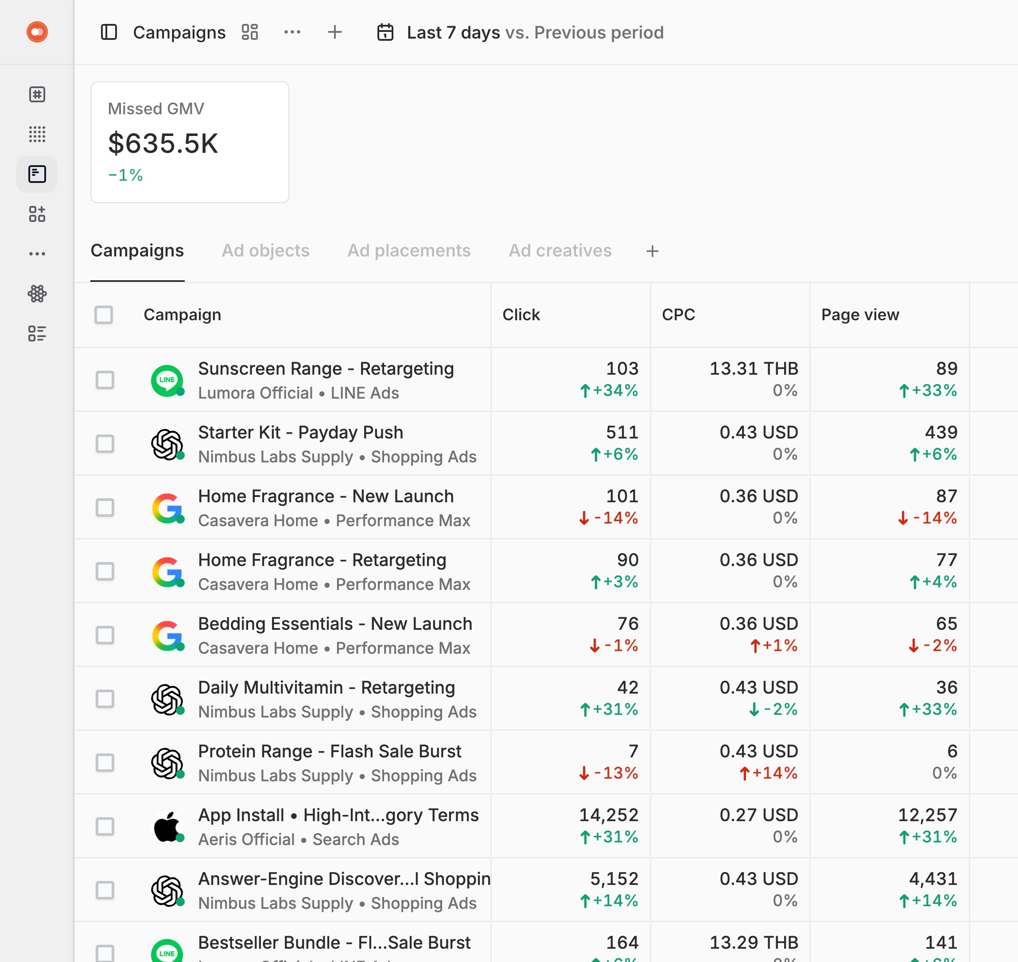Open the three-dots menu in top bar

(x=292, y=32)
